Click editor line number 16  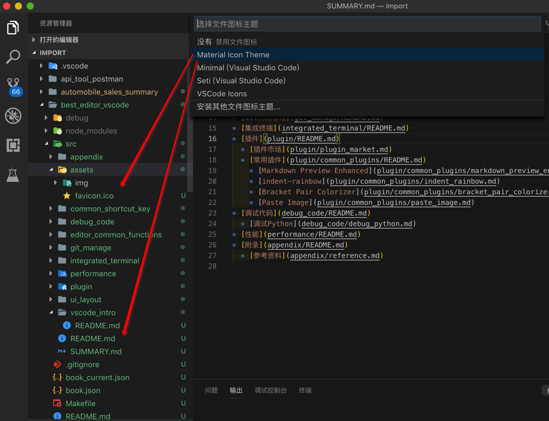213,139
